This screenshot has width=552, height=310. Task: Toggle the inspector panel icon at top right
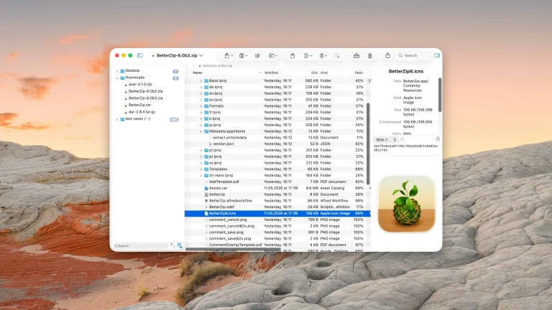(x=437, y=55)
